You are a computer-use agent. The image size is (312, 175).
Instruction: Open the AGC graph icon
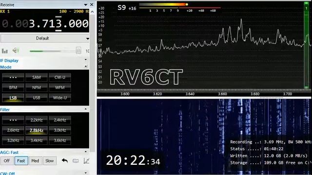[x=87, y=160]
